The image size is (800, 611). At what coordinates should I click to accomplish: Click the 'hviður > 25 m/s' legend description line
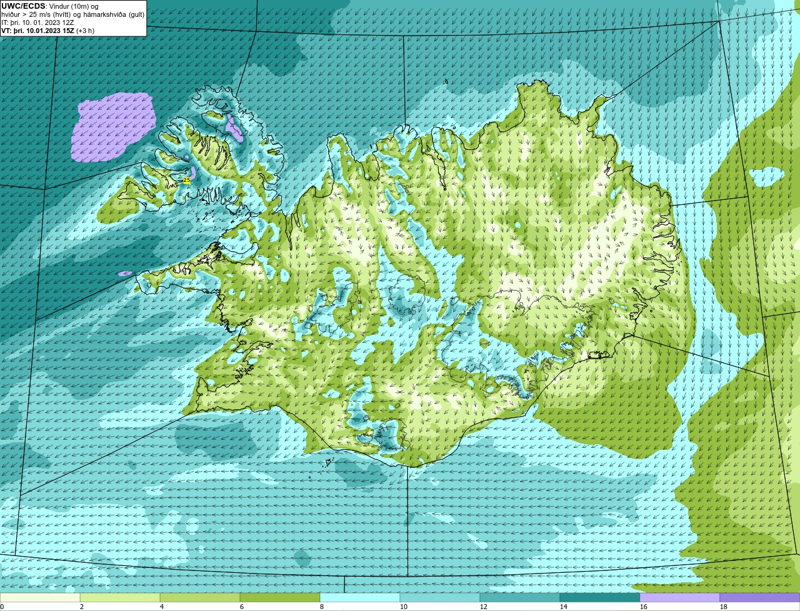[x=72, y=14]
